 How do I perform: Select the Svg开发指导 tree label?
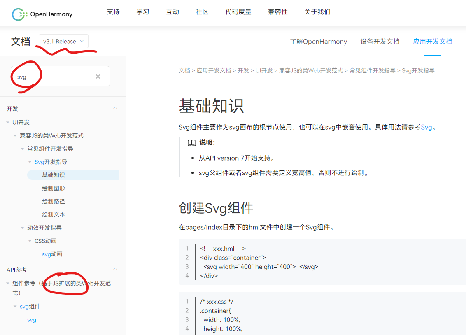click(51, 162)
